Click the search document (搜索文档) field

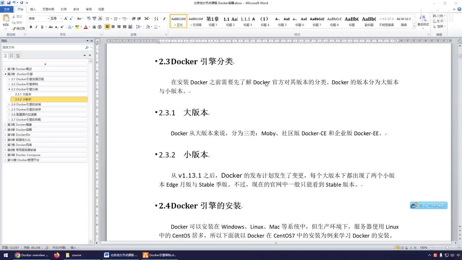(43, 47)
